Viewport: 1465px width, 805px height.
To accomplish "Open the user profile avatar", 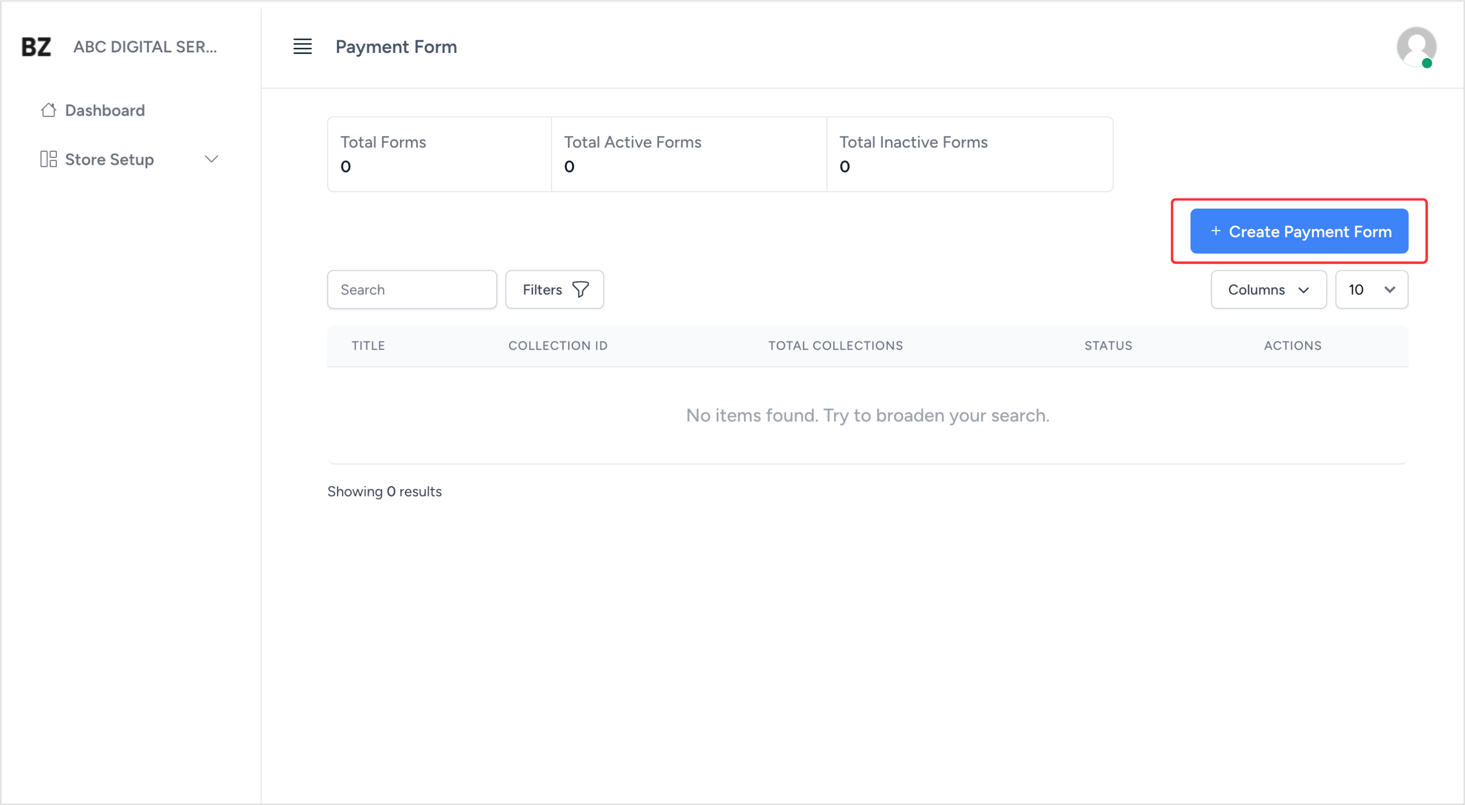I will pos(1415,47).
